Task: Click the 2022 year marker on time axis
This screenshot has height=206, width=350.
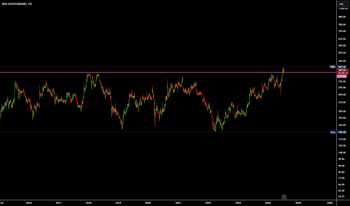Action: (208, 203)
